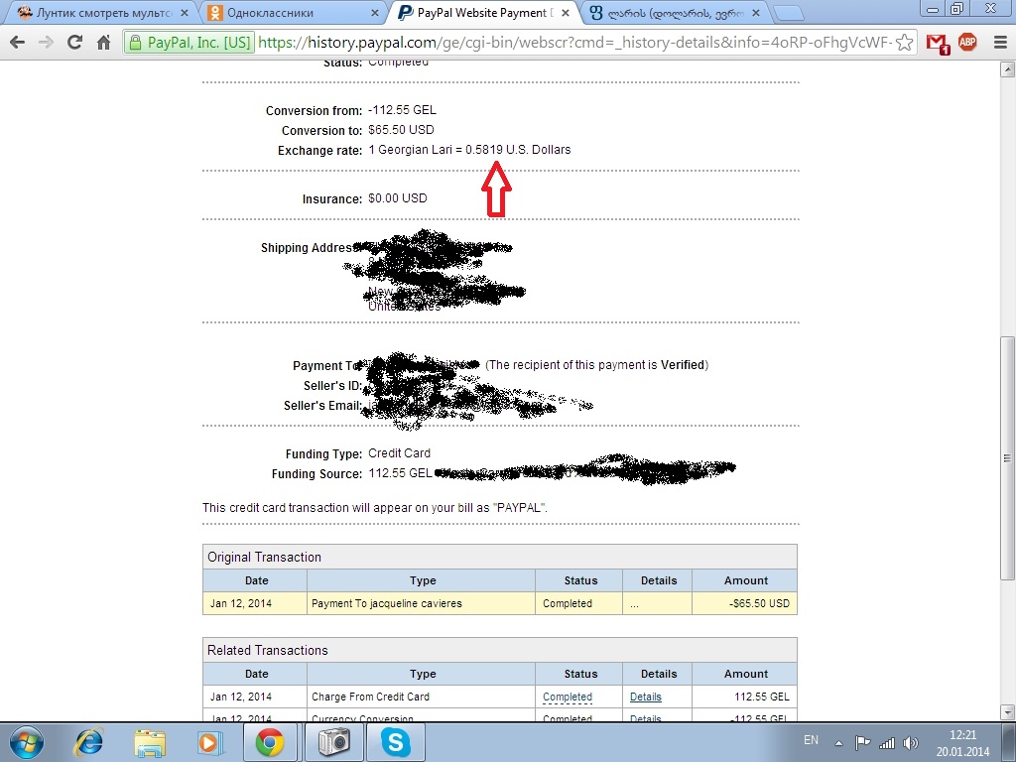The width and height of the screenshot is (1016, 762).
Task: Reload the PayPal page
Action: 74,43
